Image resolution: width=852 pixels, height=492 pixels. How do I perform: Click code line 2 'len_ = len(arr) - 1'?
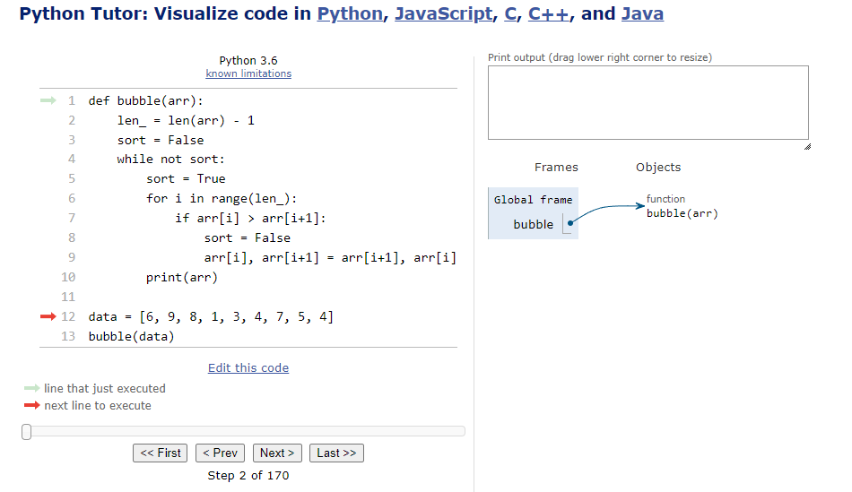tap(186, 121)
